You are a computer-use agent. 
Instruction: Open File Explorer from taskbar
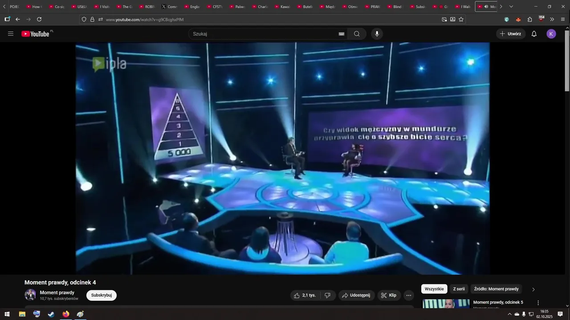tap(22, 314)
